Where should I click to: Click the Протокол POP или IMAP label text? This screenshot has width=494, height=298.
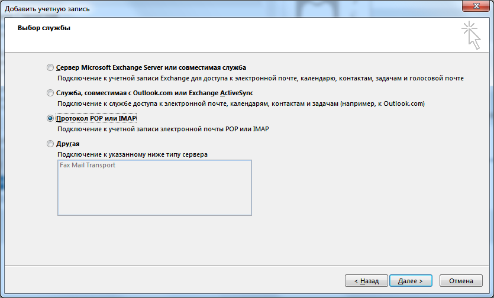tap(96, 118)
